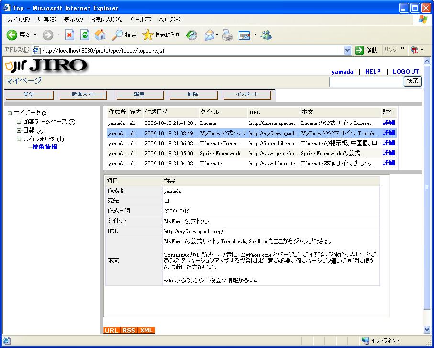Click the search input field beside 検索
This screenshot has width=434, height=348.
click(x=366, y=82)
